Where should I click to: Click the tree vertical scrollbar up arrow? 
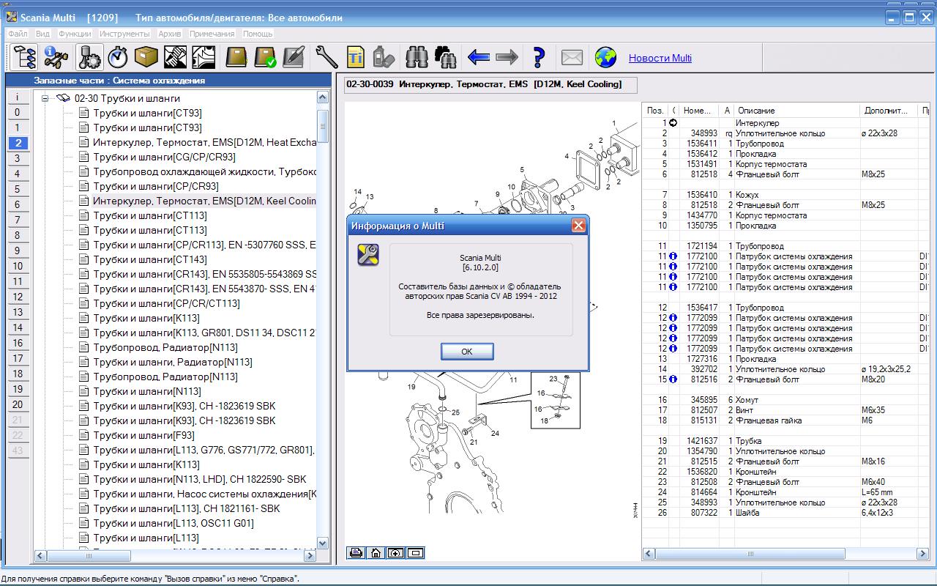click(x=323, y=97)
